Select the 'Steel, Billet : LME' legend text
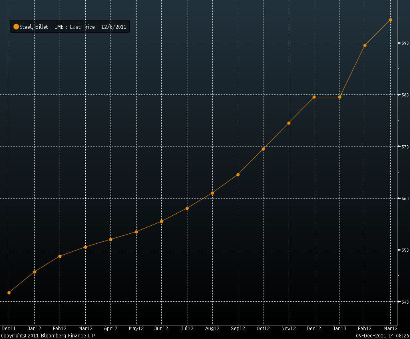Screen dimensions: 410x339 pyautogui.click(x=42, y=27)
